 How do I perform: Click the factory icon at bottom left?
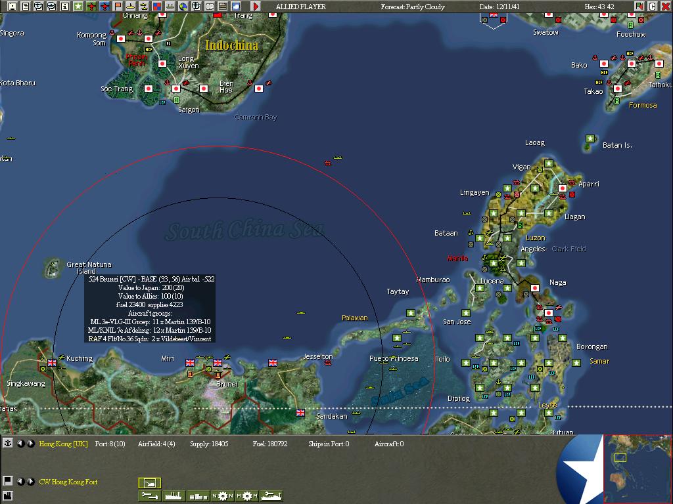point(8,496)
